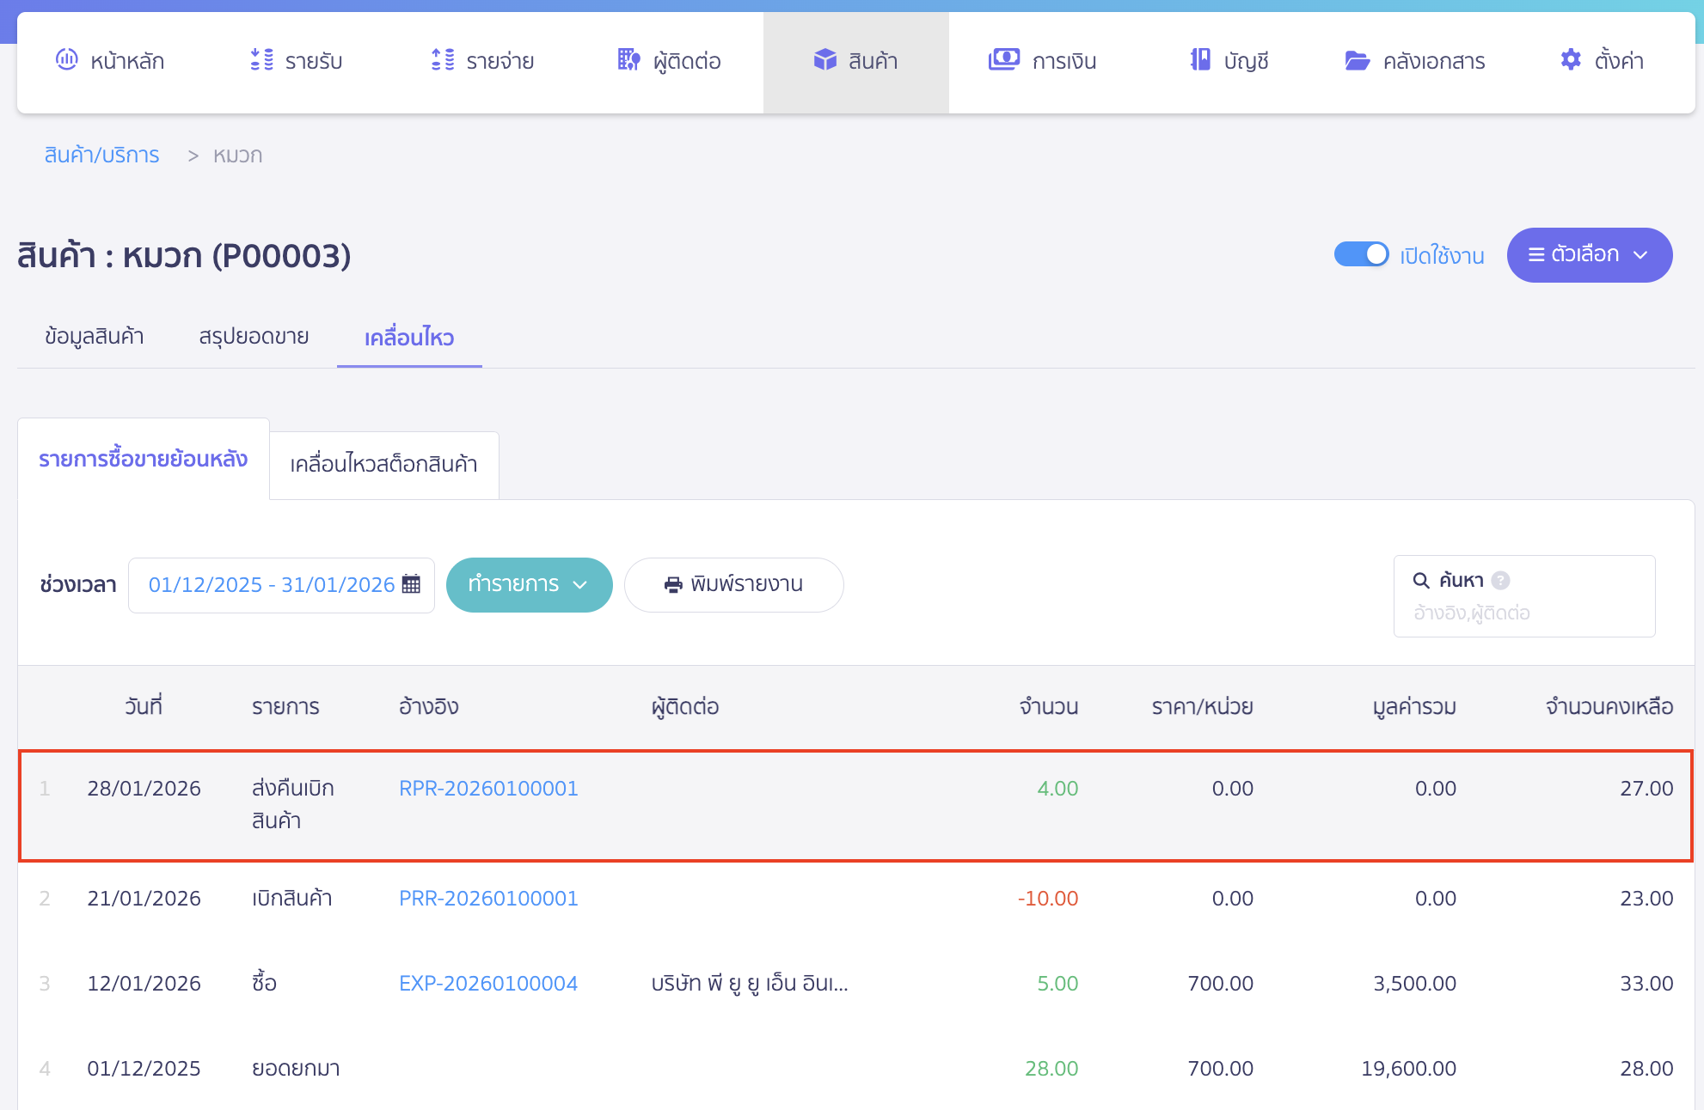Click the ค้นหา search input field
Viewport: 1704px width, 1110px height.
1523,613
